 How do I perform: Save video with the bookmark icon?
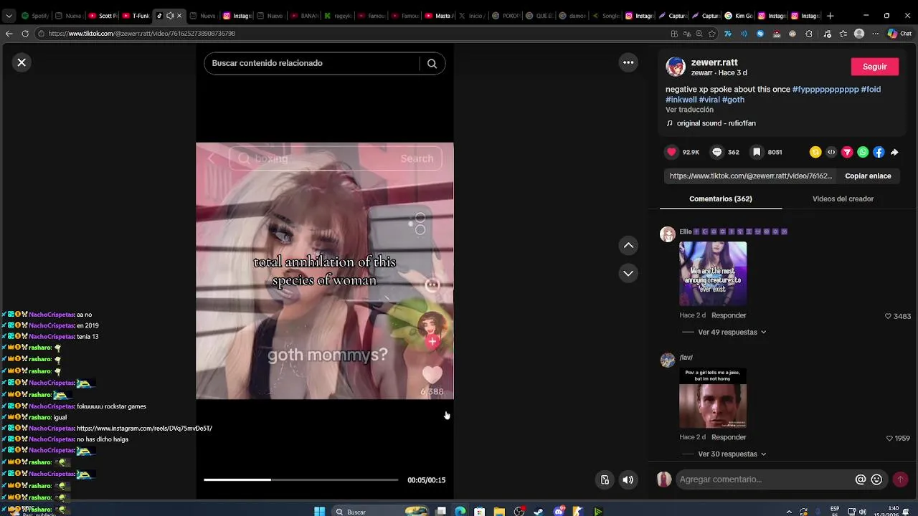tap(757, 152)
